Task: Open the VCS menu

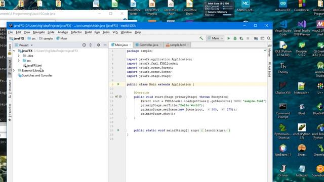Action: click(x=115, y=32)
